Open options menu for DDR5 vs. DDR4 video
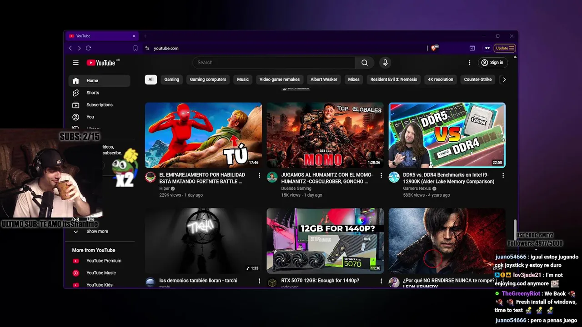 click(x=503, y=175)
